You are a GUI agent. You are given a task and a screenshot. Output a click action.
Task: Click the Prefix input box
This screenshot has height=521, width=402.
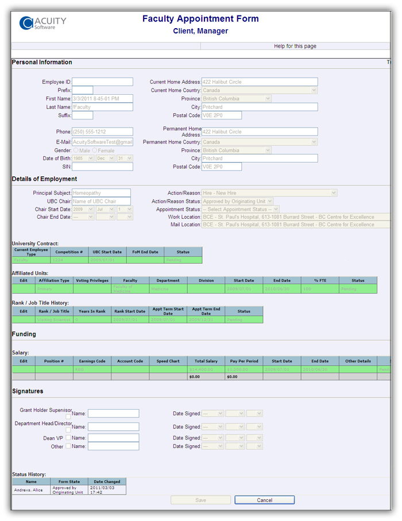(x=82, y=90)
